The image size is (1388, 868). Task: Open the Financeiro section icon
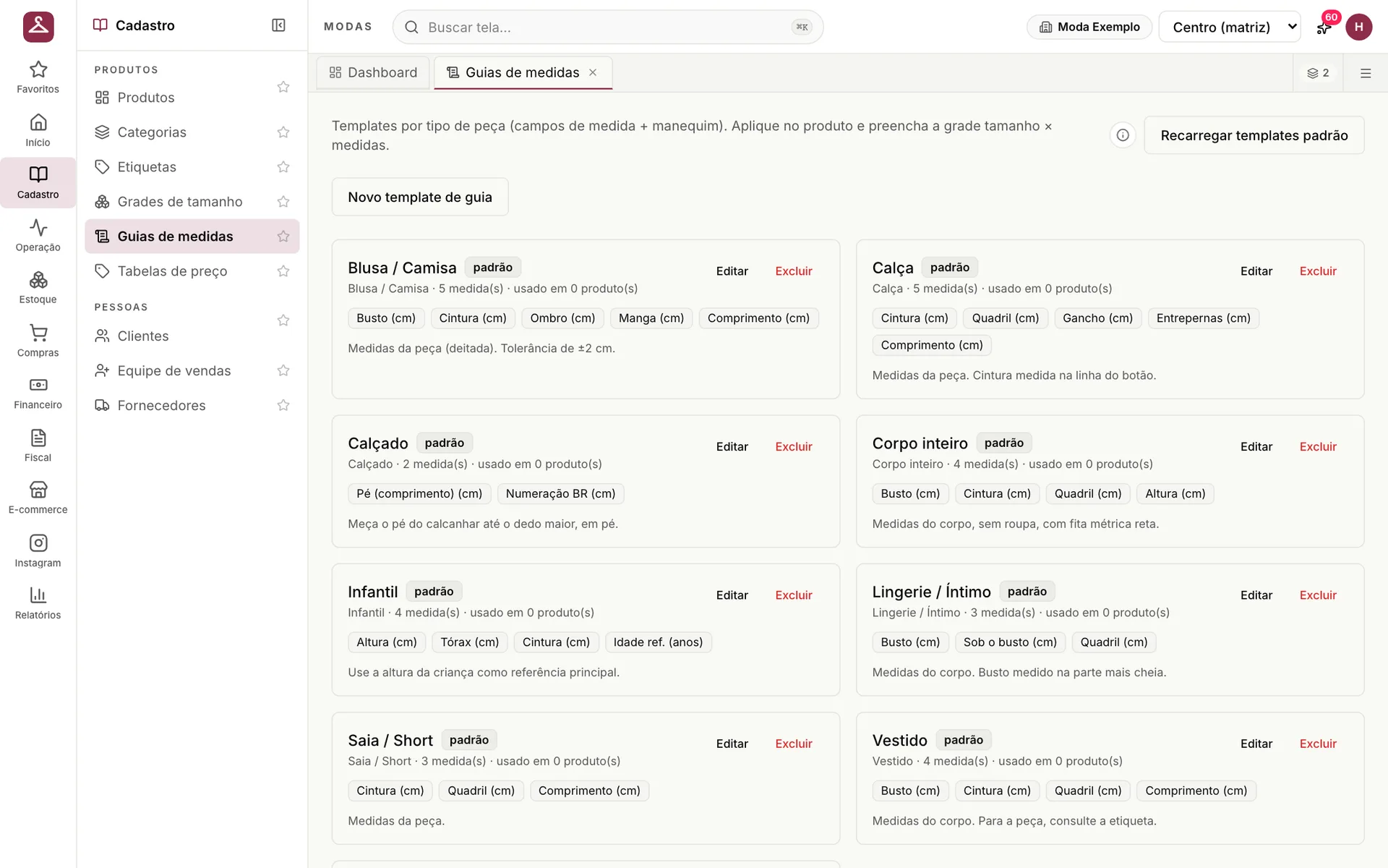coord(38,393)
